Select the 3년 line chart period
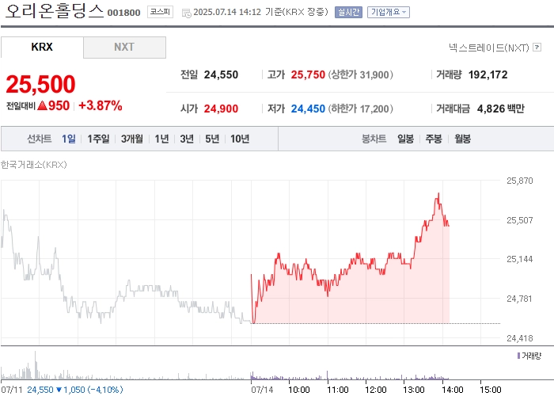The width and height of the screenshot is (554, 400). click(187, 139)
